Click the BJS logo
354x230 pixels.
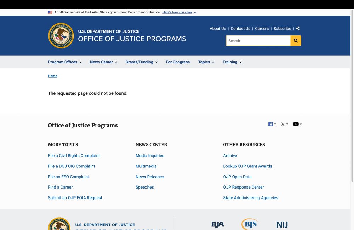pos(250,224)
